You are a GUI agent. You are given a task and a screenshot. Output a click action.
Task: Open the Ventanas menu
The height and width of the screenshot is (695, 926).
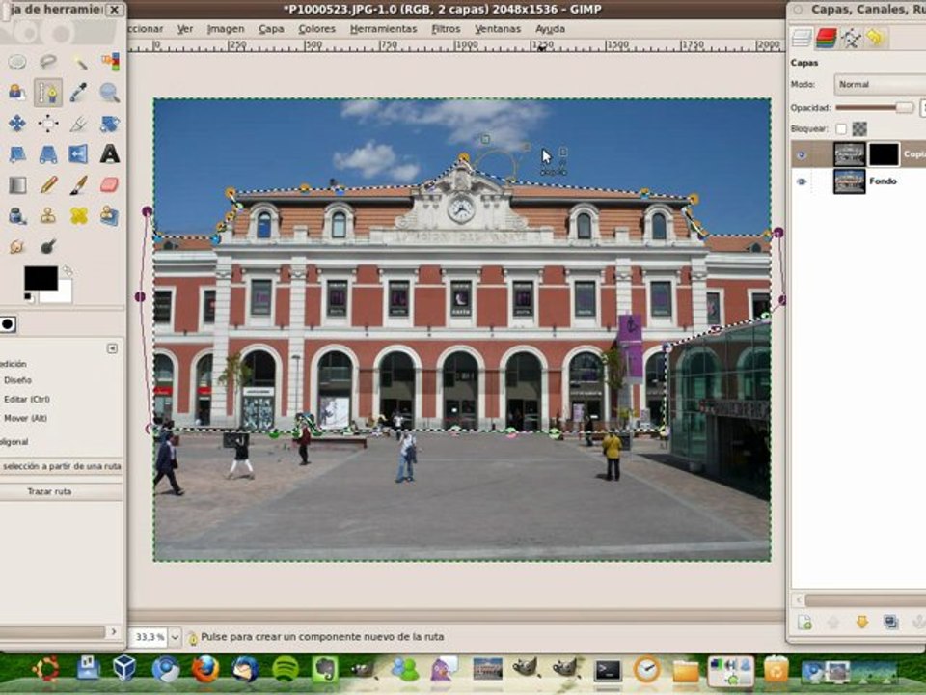pyautogui.click(x=498, y=28)
